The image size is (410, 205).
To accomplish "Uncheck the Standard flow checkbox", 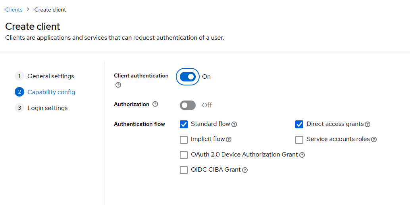I will point(184,124).
